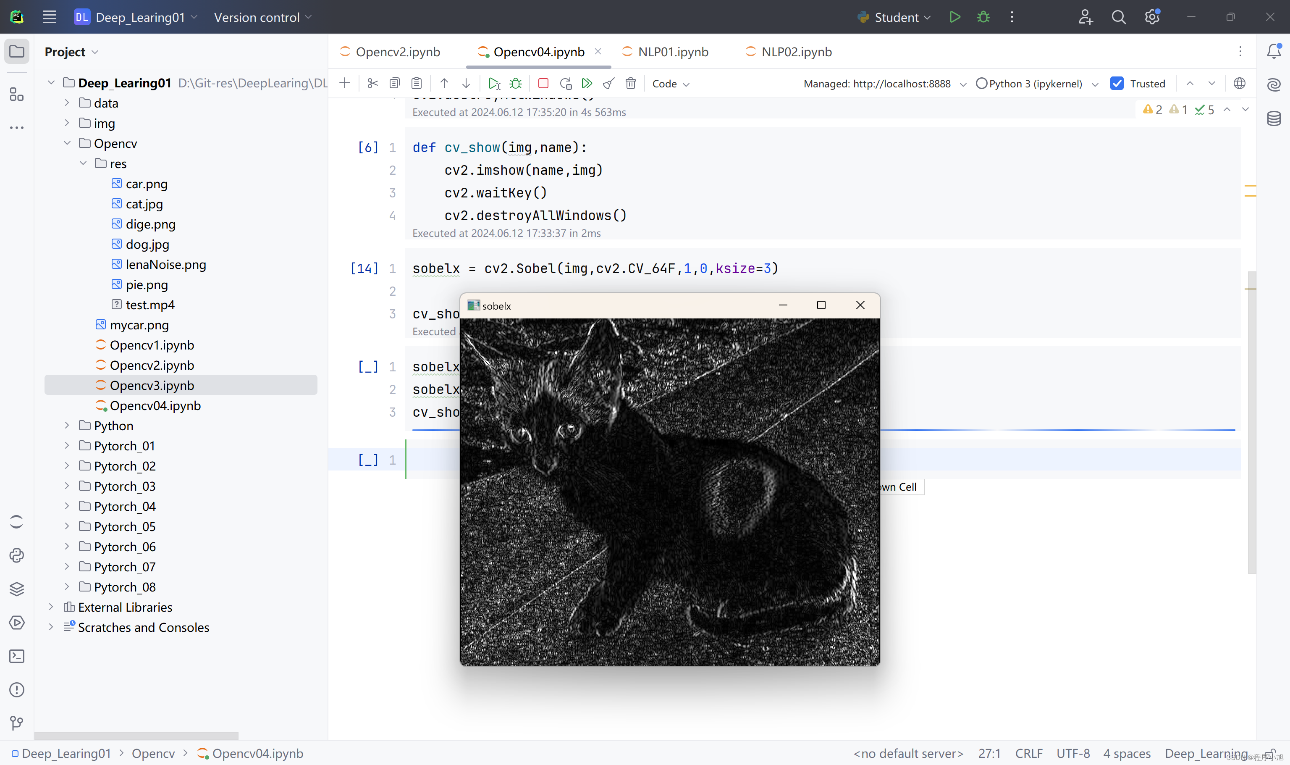Paste cell from clipboard
1290x765 pixels.
pos(417,83)
